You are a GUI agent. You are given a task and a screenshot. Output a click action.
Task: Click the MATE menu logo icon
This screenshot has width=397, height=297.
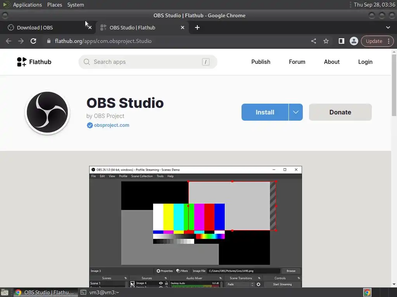6,5
